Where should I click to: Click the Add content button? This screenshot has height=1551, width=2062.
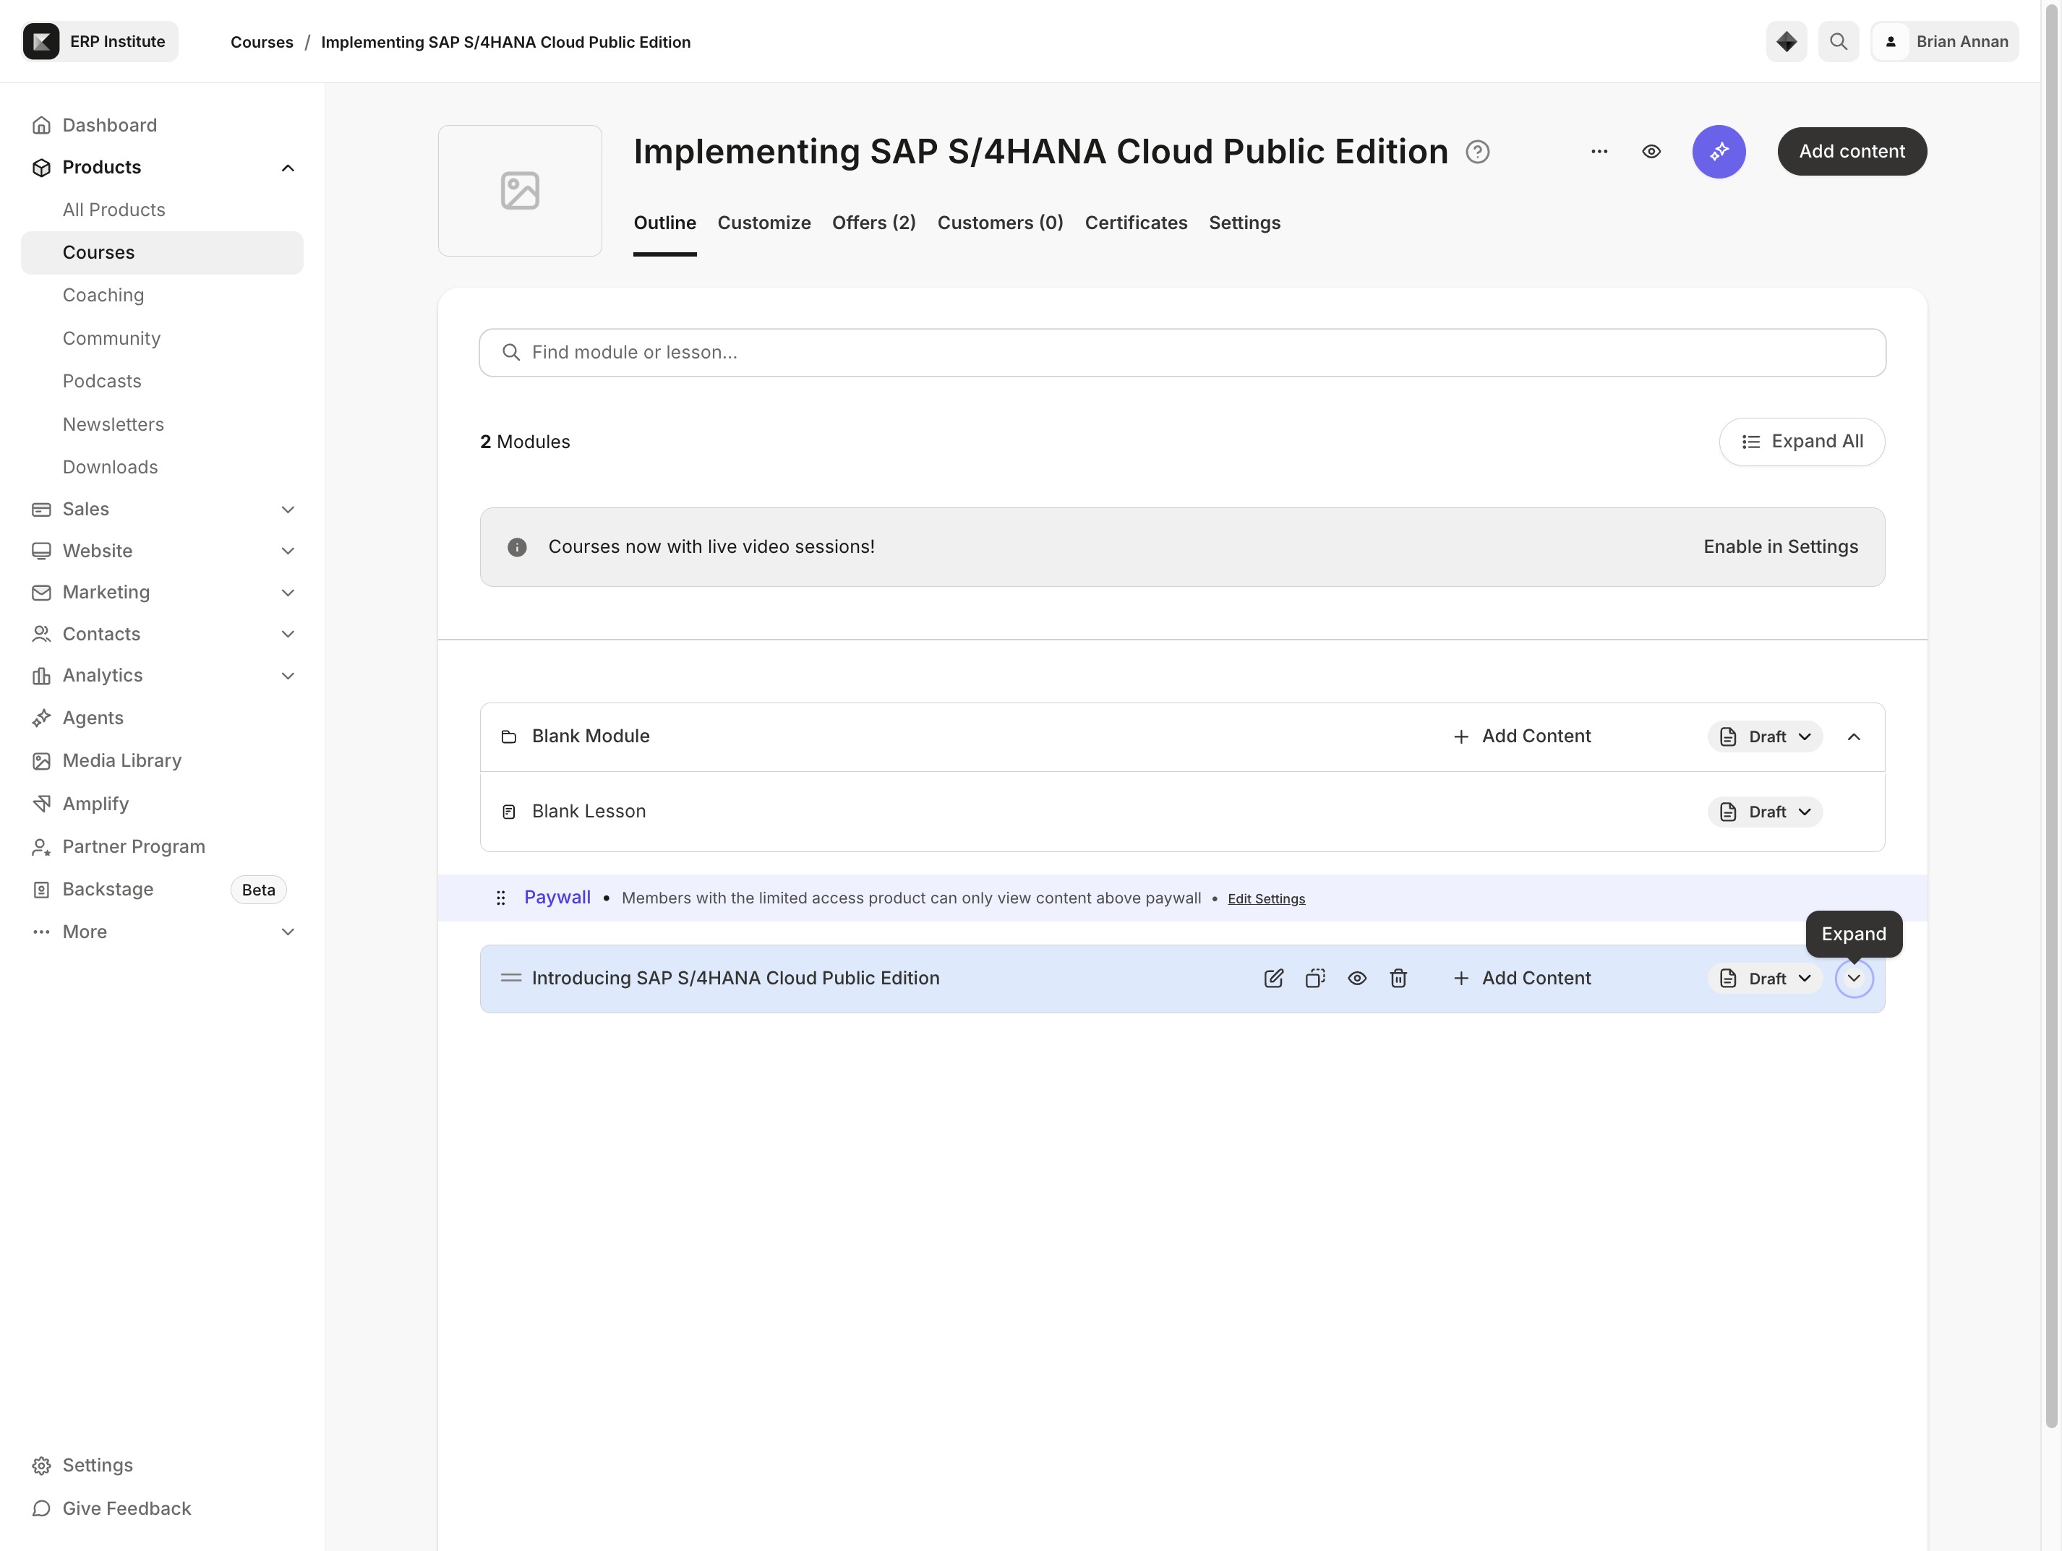tap(1852, 152)
